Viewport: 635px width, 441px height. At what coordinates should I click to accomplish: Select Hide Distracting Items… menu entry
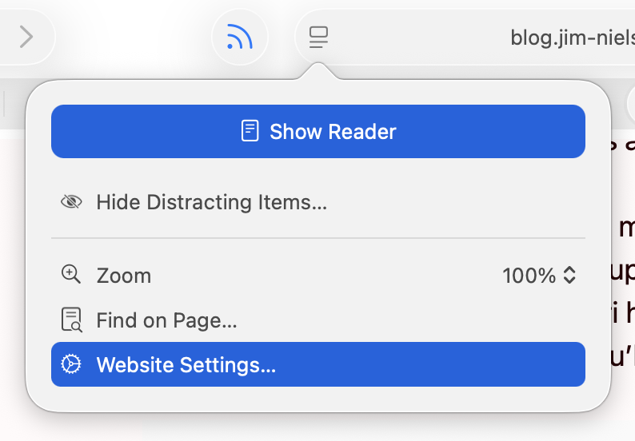(x=211, y=202)
